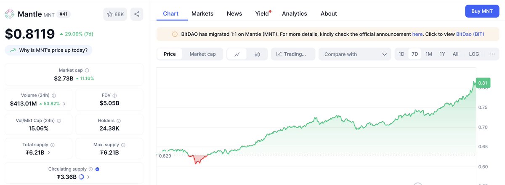
Task: Click the FDV info icon
Action: point(114,96)
